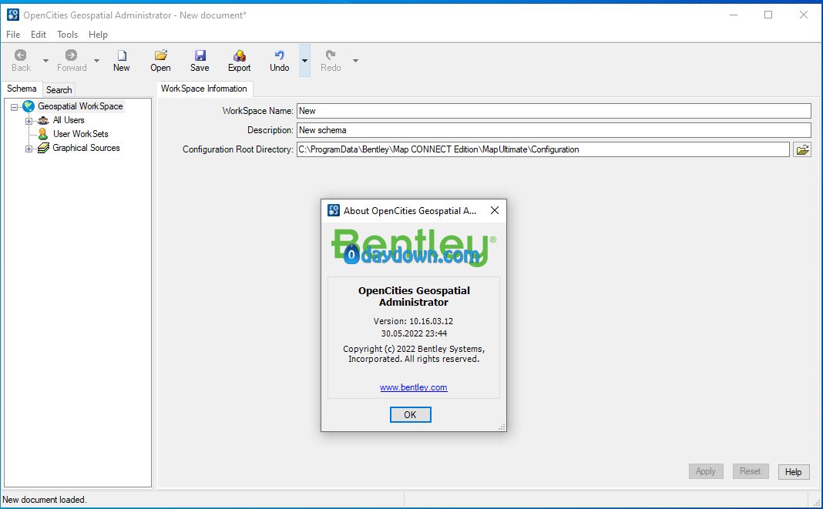Click the build date 30.05.2022 23:44 text
The height and width of the screenshot is (509, 823).
pyautogui.click(x=414, y=333)
